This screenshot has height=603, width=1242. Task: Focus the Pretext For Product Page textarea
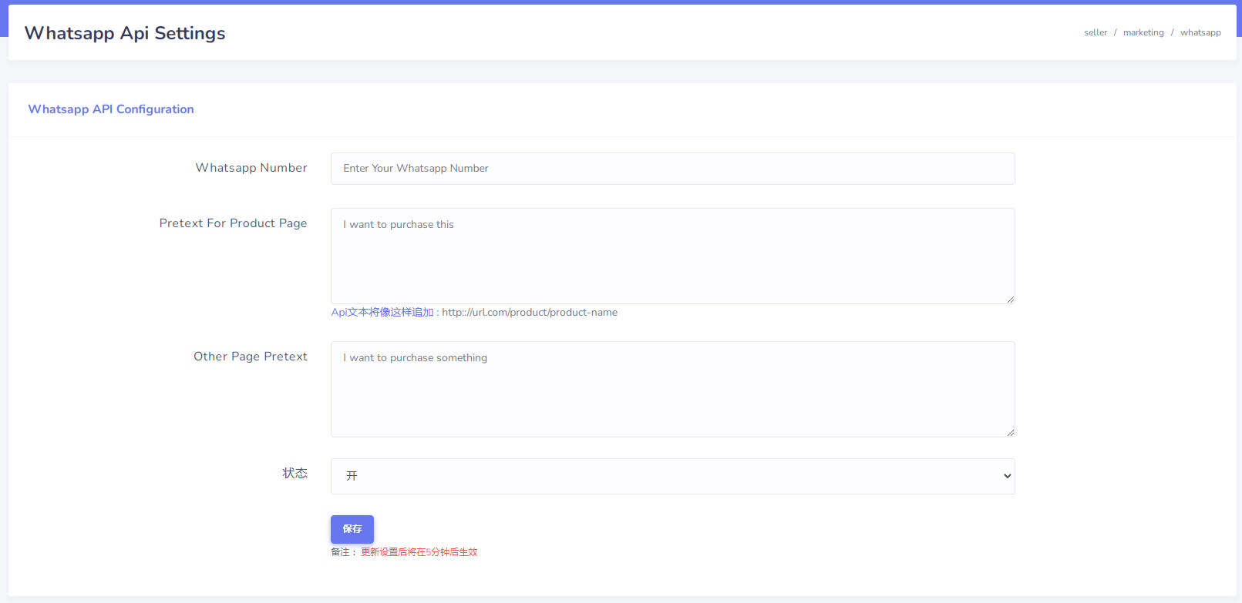click(x=672, y=256)
